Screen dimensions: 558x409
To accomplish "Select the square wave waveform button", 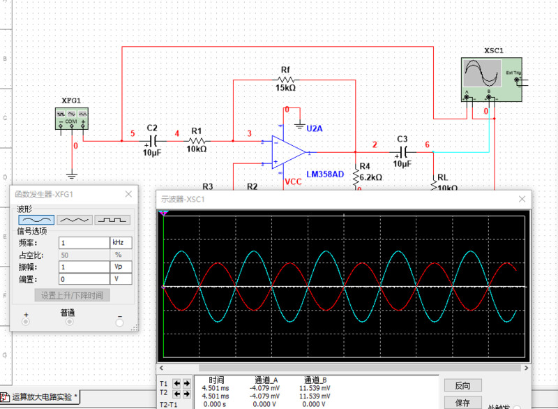I will tap(112, 219).
